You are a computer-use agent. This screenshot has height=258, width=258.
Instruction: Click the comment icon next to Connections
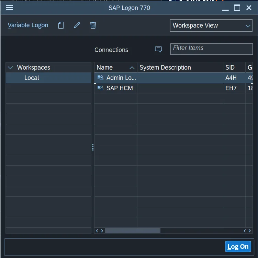click(x=158, y=49)
